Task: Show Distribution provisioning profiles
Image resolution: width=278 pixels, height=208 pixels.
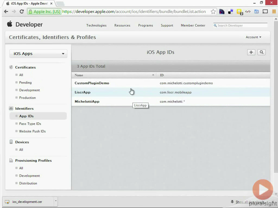Action: point(28,183)
